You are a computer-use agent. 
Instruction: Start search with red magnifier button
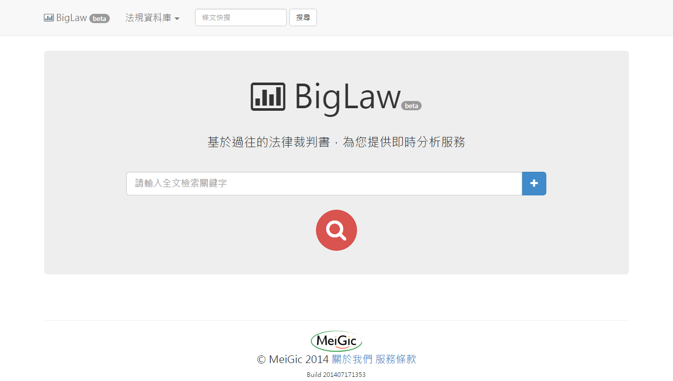click(x=336, y=230)
